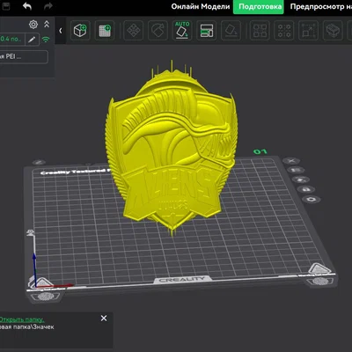352x352 pixels.
Task: Click the AUTO orientation icon
Action: (182, 30)
